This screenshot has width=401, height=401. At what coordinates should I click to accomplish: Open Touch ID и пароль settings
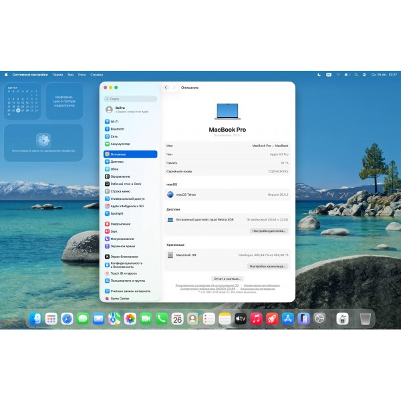click(x=130, y=273)
